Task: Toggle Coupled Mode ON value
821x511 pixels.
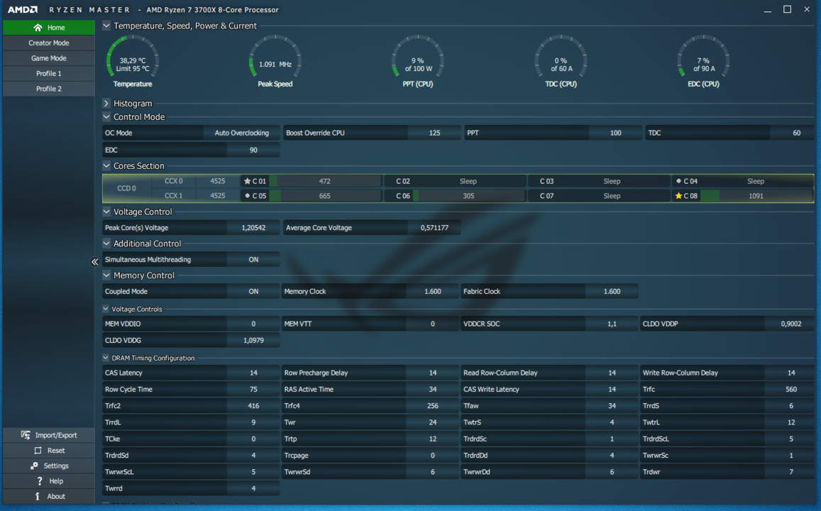Action: 253,292
